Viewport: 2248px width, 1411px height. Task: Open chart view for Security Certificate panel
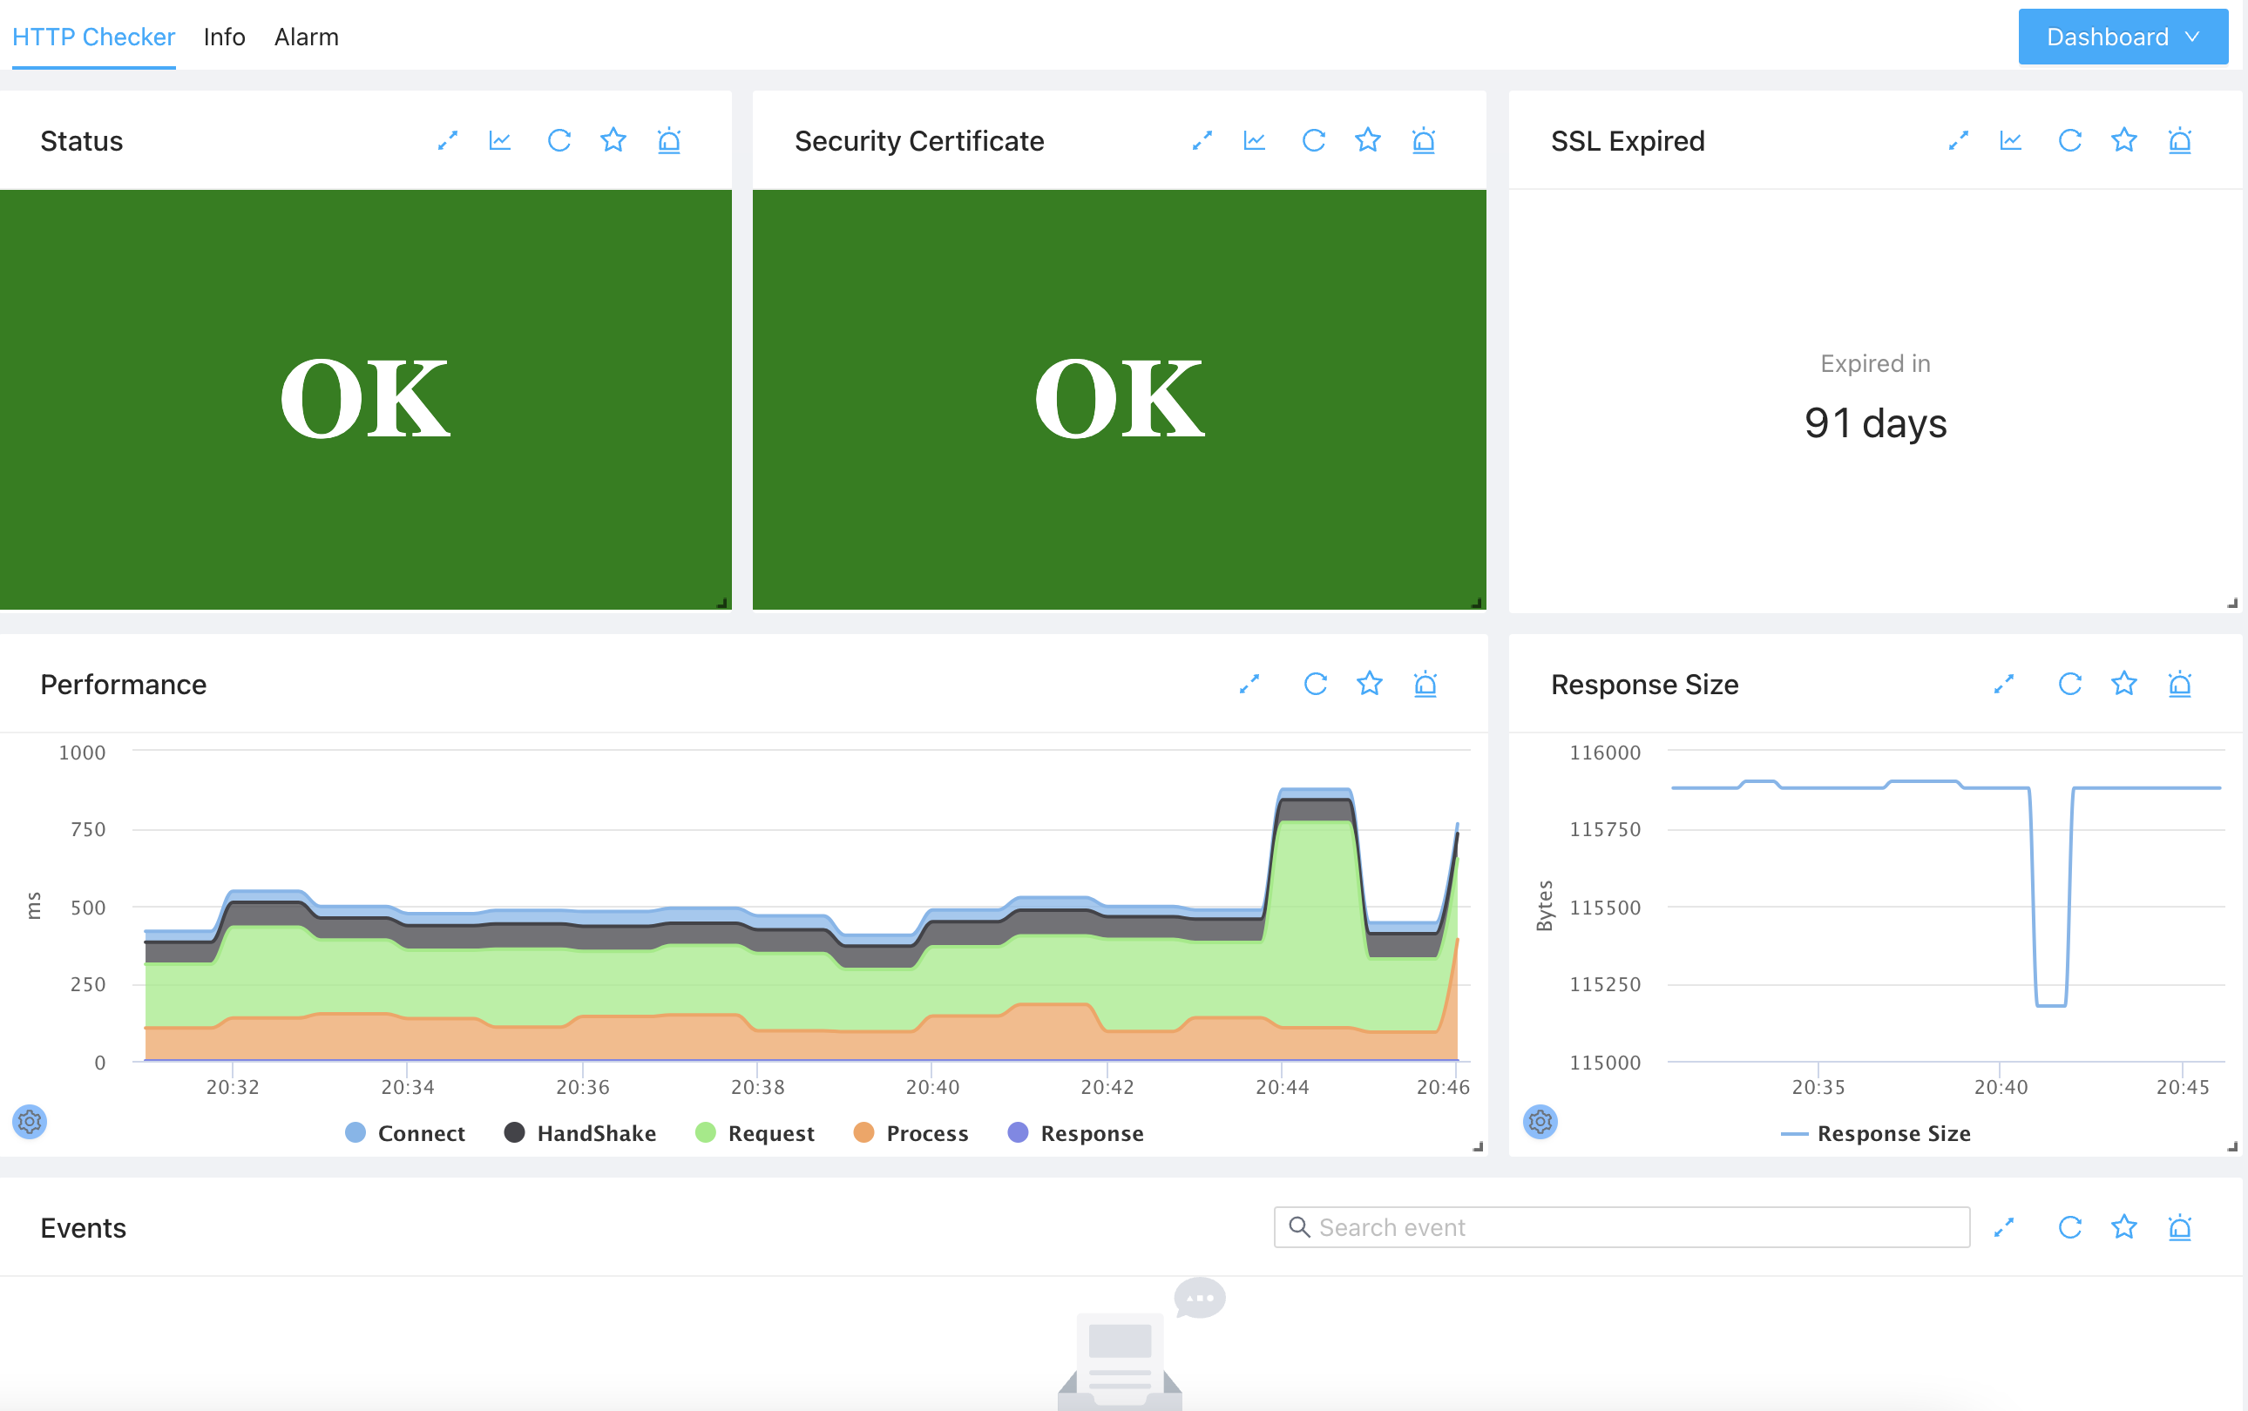tap(1254, 141)
